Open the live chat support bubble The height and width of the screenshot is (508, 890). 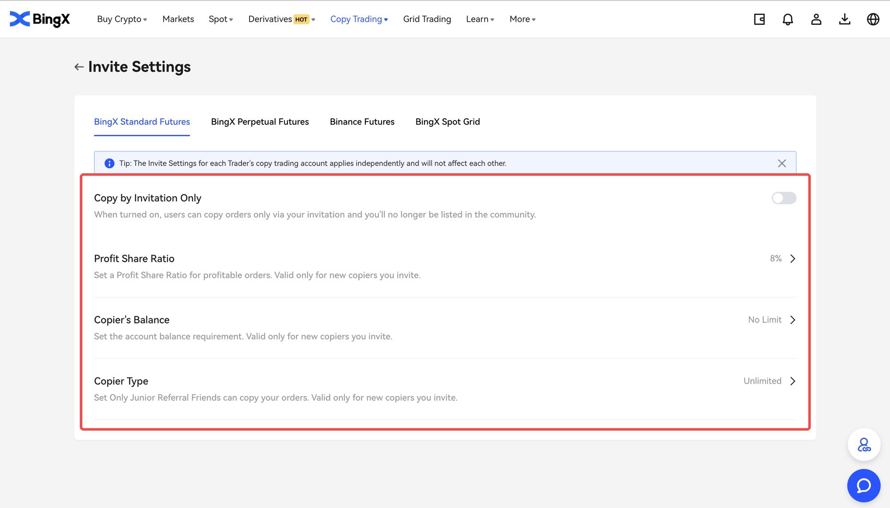tap(864, 485)
